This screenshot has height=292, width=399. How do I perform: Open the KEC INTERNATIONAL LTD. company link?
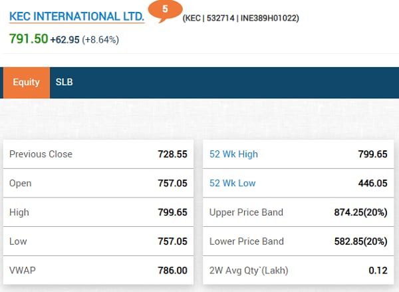[76, 17]
